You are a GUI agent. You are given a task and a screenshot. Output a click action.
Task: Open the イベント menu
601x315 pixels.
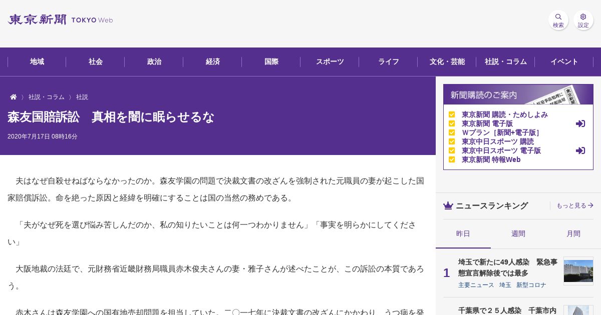coord(564,61)
